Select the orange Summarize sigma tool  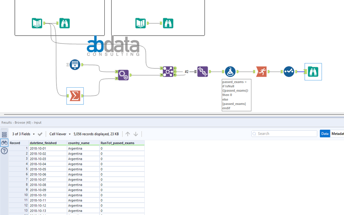click(75, 96)
